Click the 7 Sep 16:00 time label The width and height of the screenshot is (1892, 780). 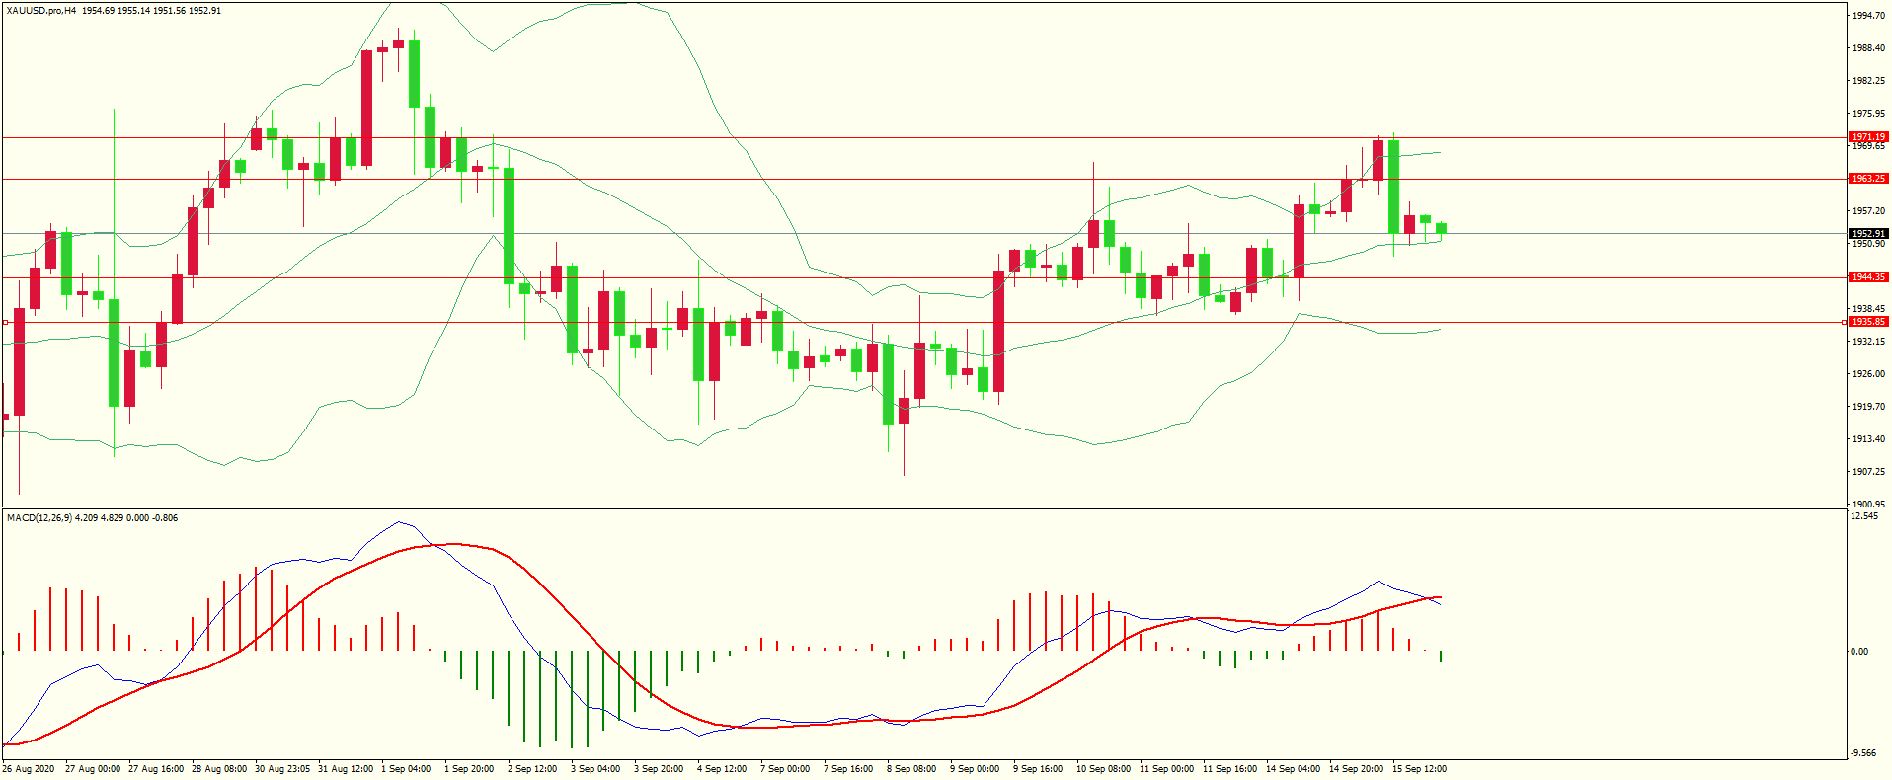click(x=848, y=769)
